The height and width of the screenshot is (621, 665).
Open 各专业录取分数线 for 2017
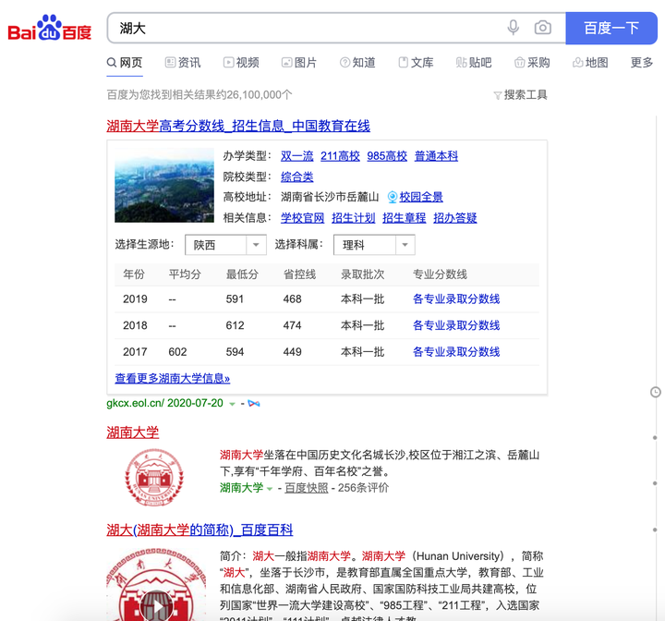[456, 352]
